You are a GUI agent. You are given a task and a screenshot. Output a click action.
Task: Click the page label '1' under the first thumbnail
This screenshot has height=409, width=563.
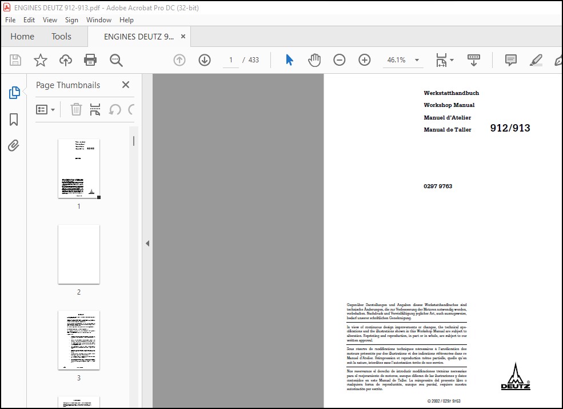[79, 207]
